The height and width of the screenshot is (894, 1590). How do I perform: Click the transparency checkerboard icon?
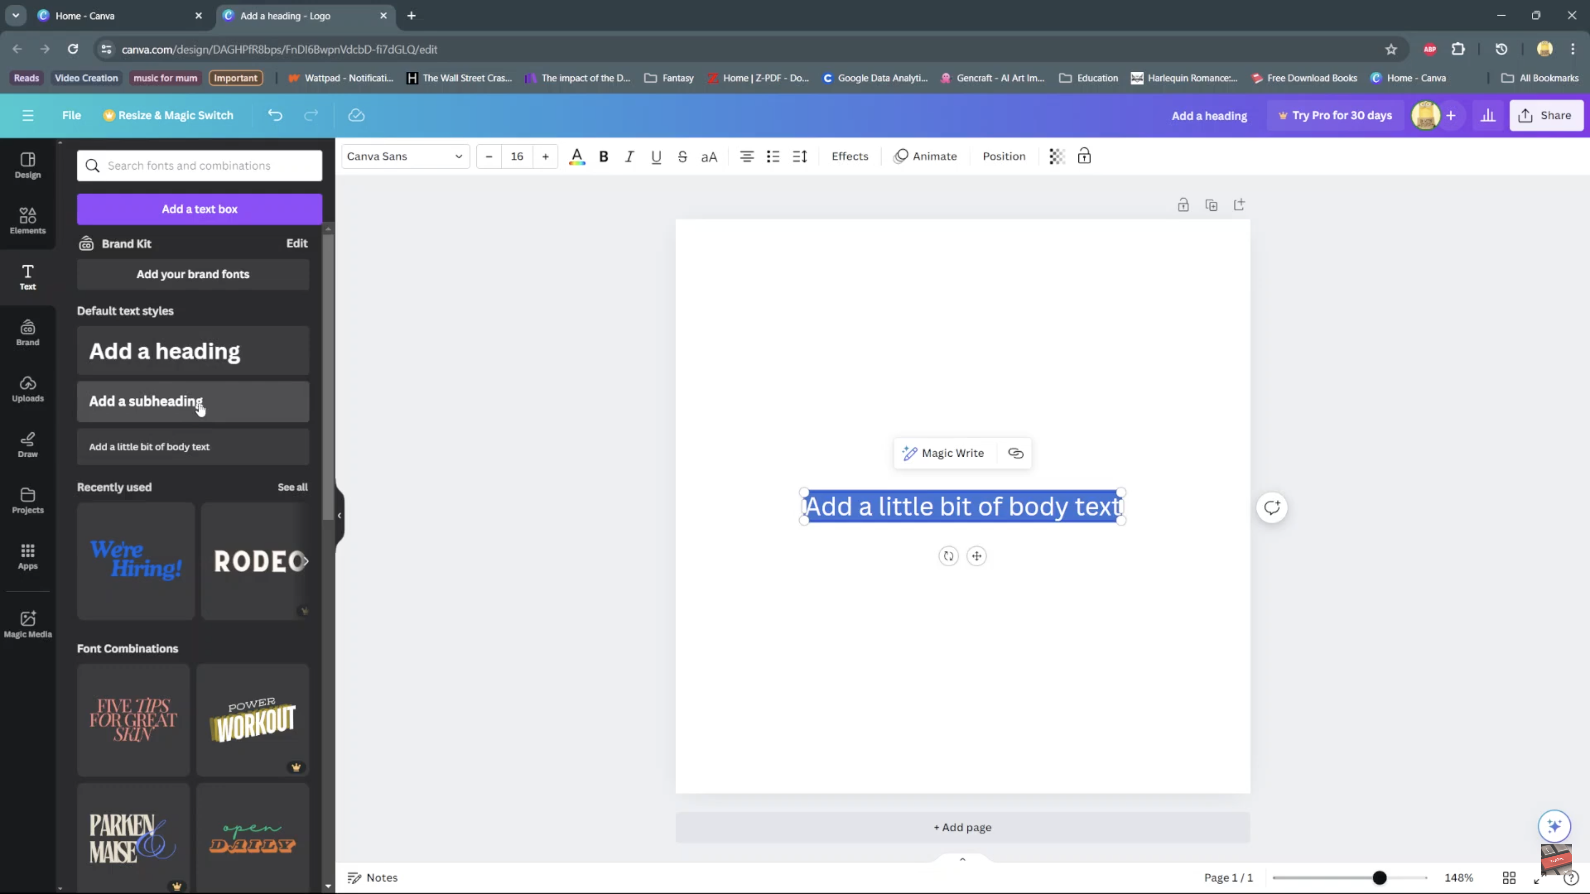[1057, 157]
